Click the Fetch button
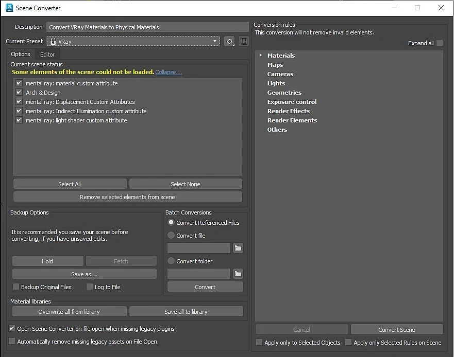 tap(121, 261)
